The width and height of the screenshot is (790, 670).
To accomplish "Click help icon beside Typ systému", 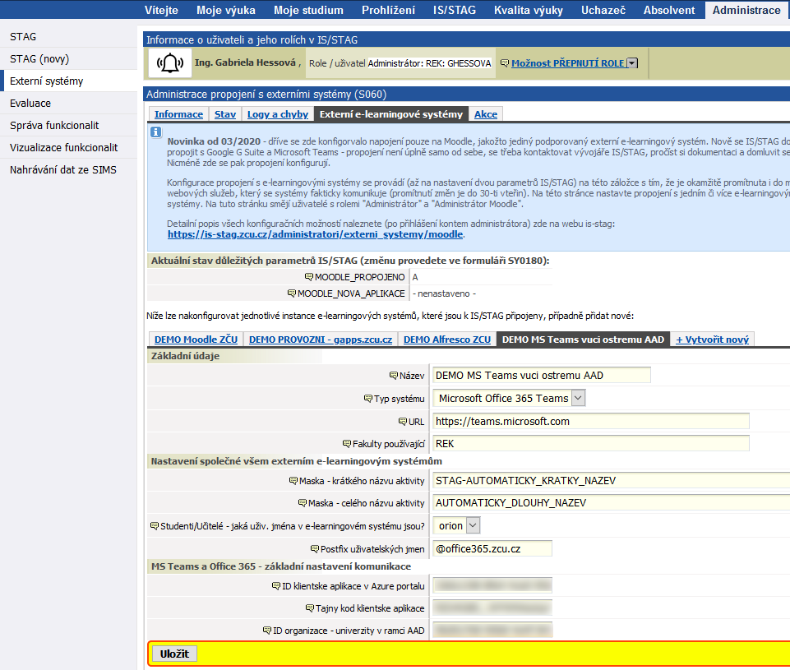I will coord(368,399).
